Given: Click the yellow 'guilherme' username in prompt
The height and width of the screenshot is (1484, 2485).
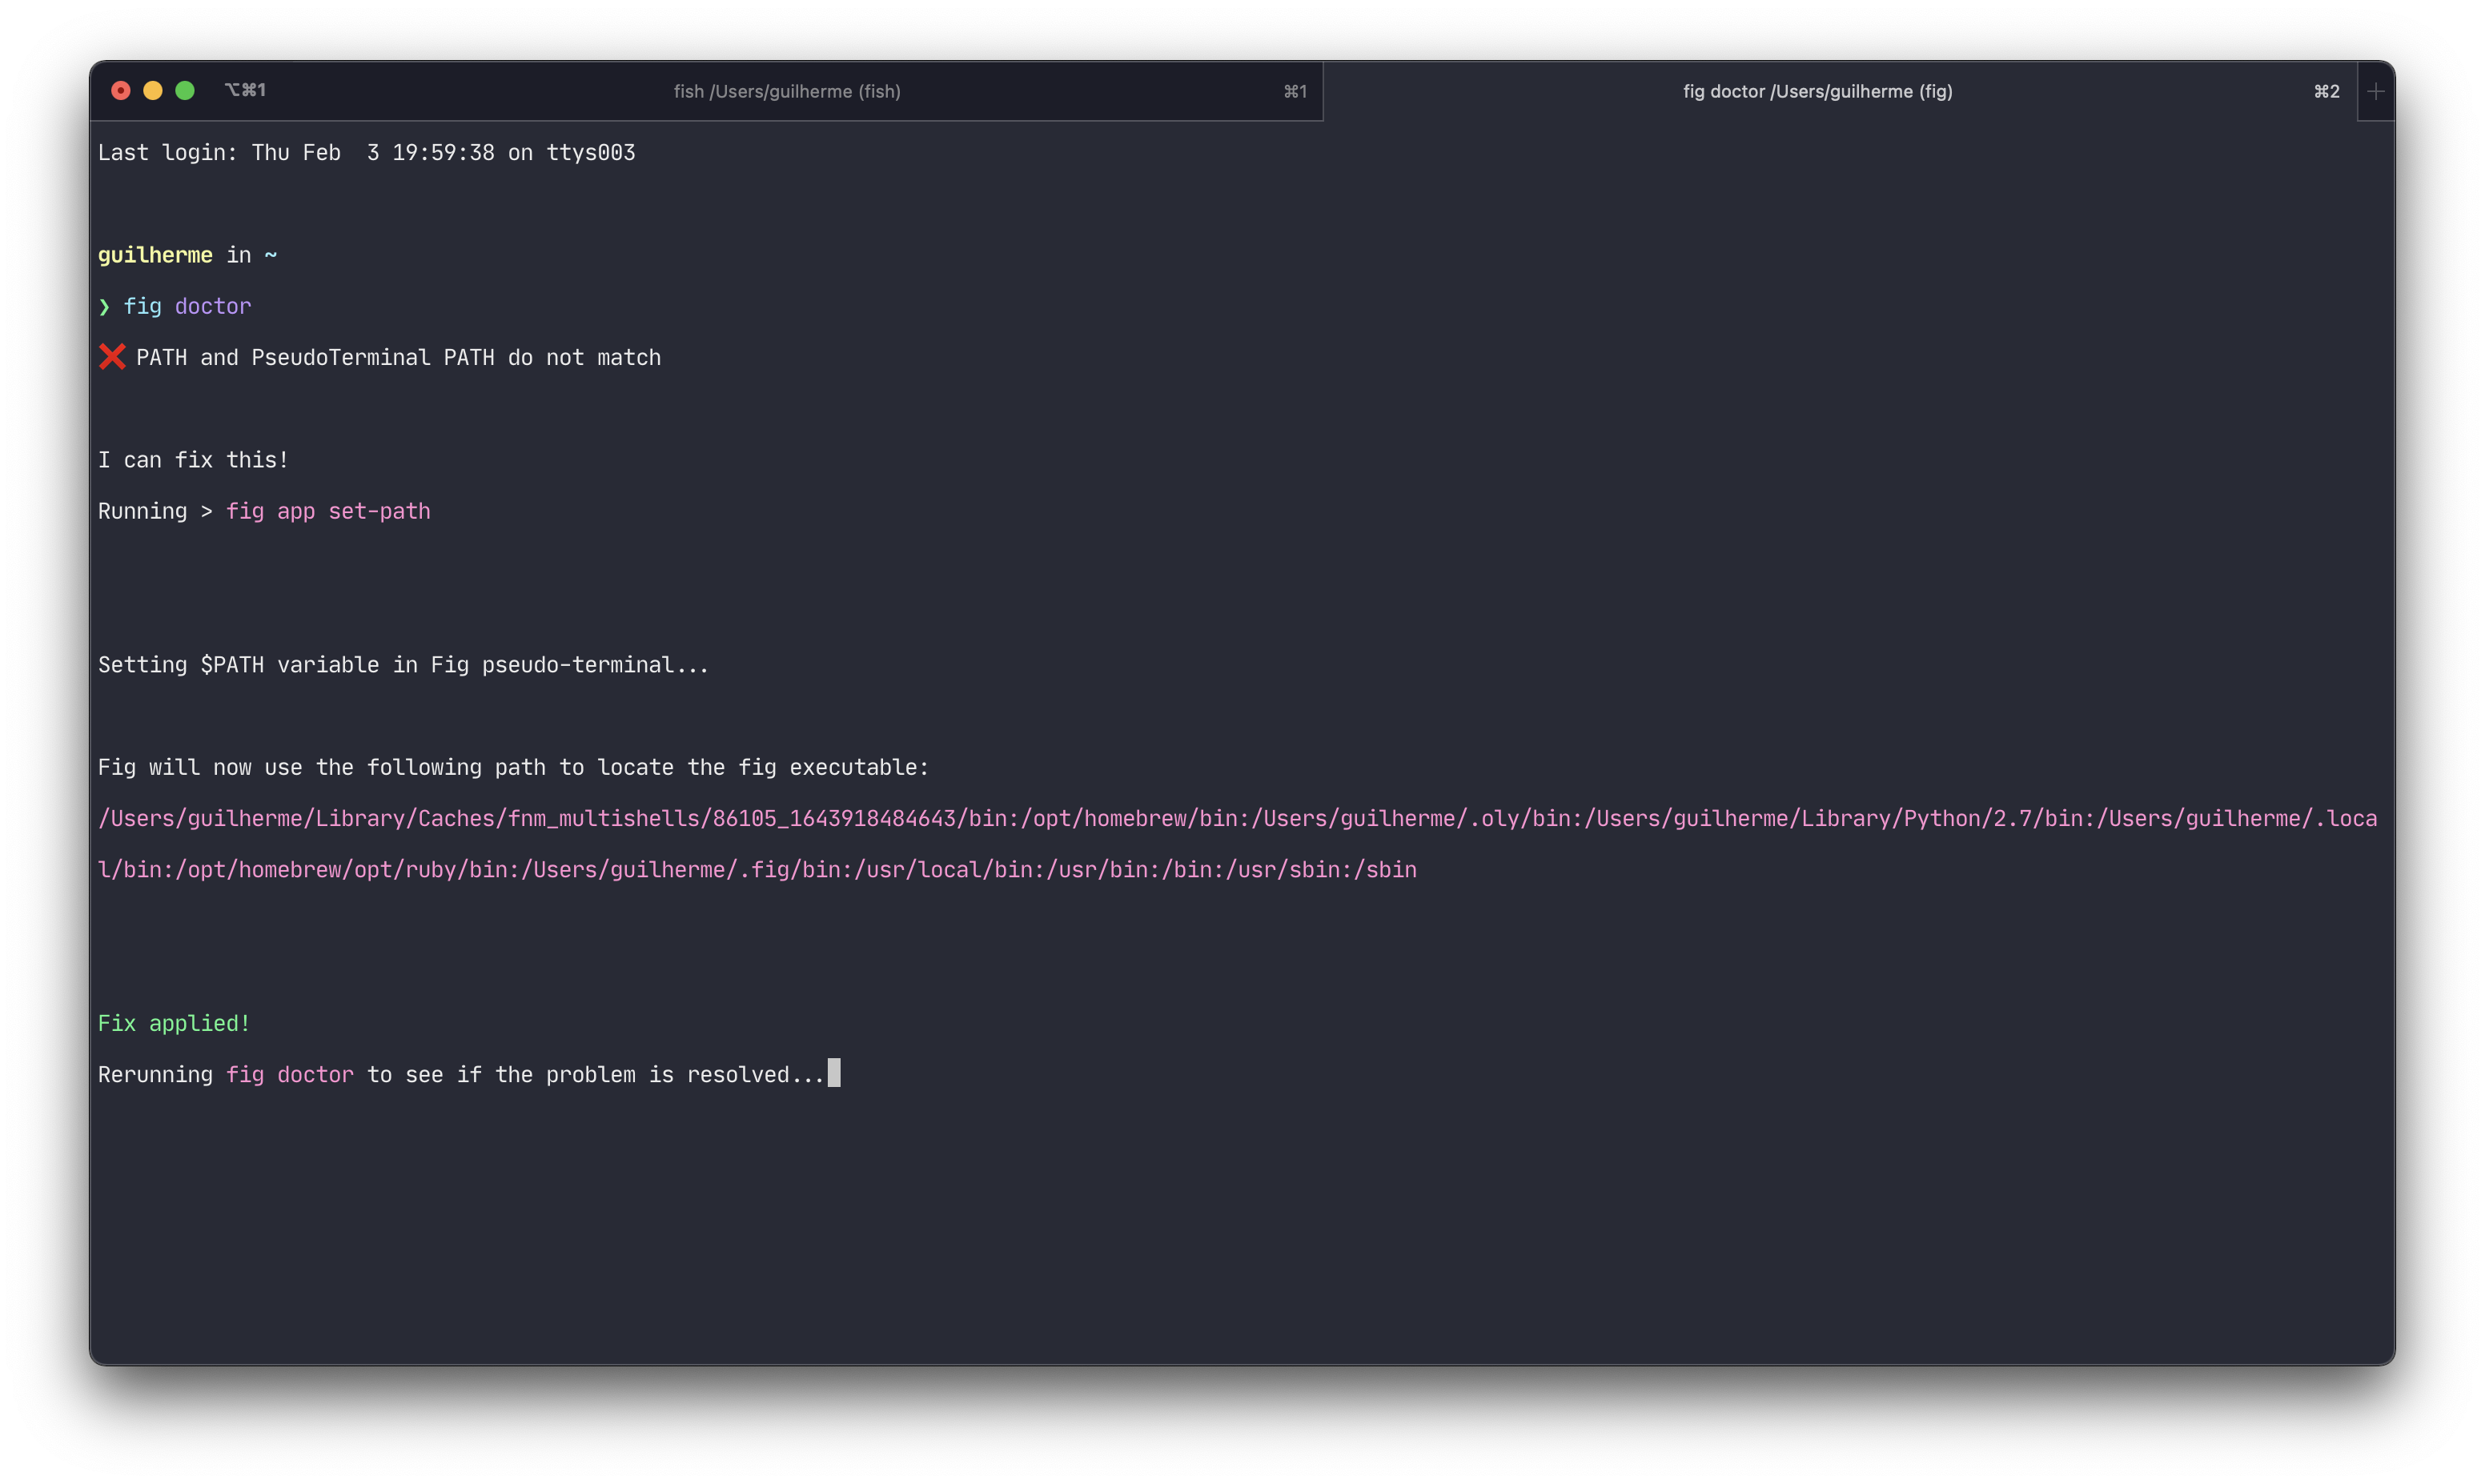Looking at the screenshot, I should point(155,255).
